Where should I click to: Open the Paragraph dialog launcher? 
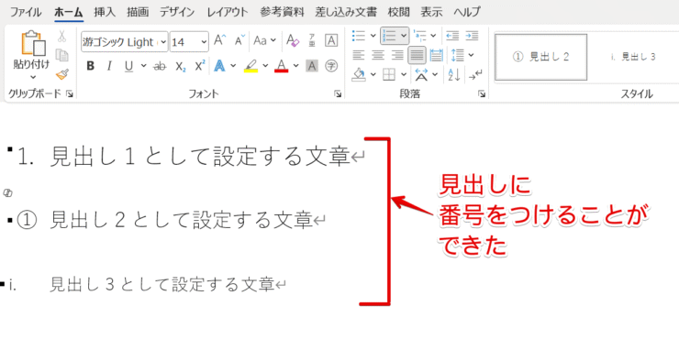point(481,93)
